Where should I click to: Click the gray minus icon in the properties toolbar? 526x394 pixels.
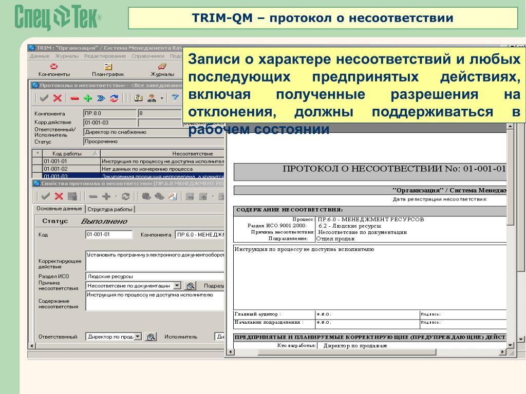[93, 196]
